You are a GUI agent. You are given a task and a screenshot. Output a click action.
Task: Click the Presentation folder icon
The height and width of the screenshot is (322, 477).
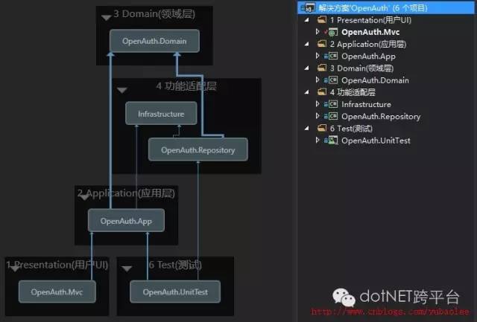point(322,20)
